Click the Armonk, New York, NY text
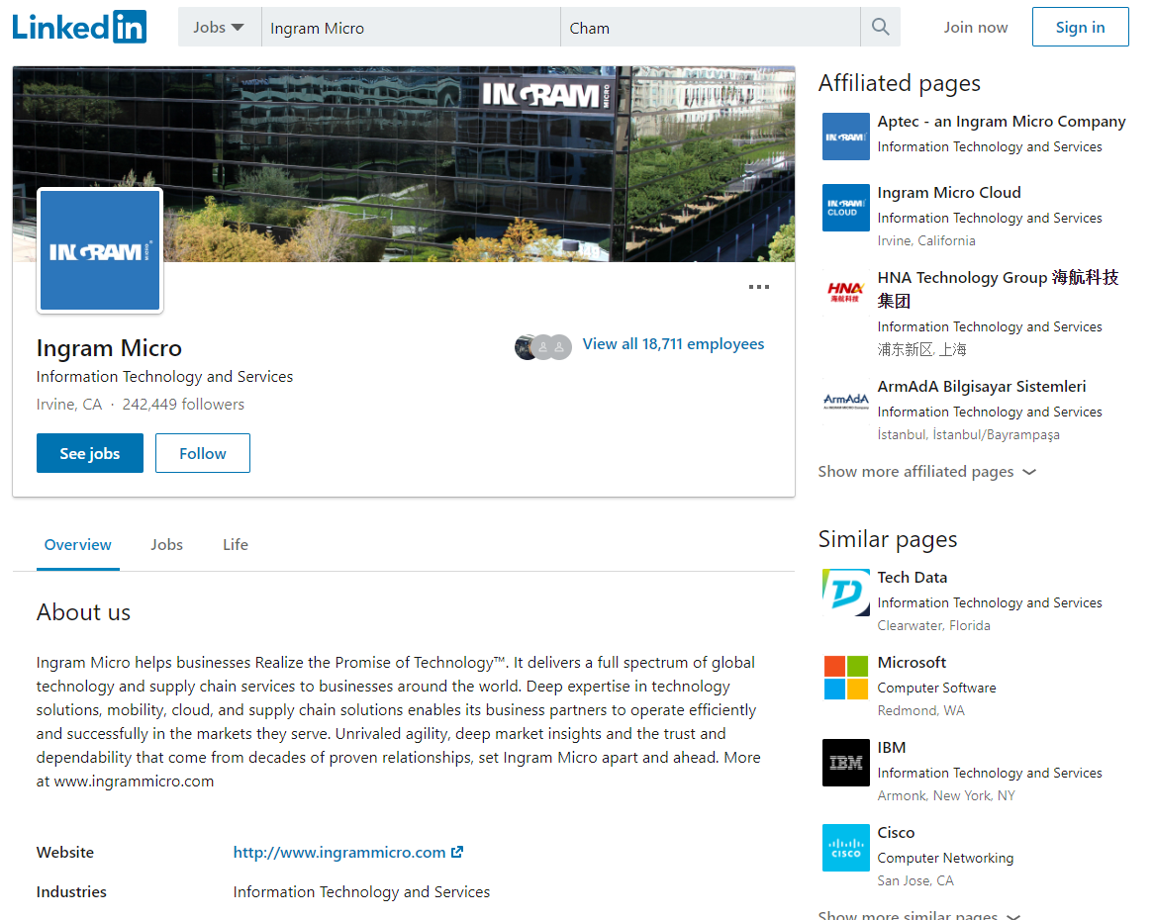Screen dimensions: 1154x920 (x=946, y=795)
